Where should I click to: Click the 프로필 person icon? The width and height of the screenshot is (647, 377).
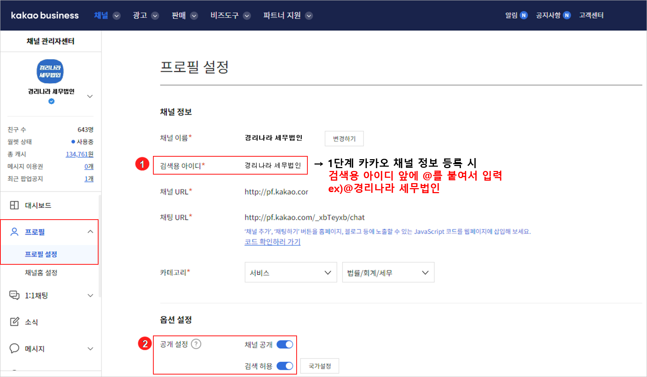coord(14,232)
